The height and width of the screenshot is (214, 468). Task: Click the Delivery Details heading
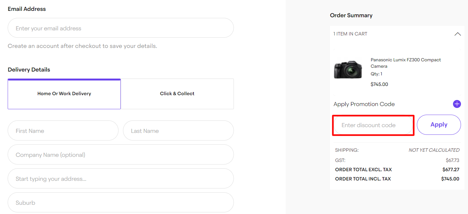pos(29,70)
